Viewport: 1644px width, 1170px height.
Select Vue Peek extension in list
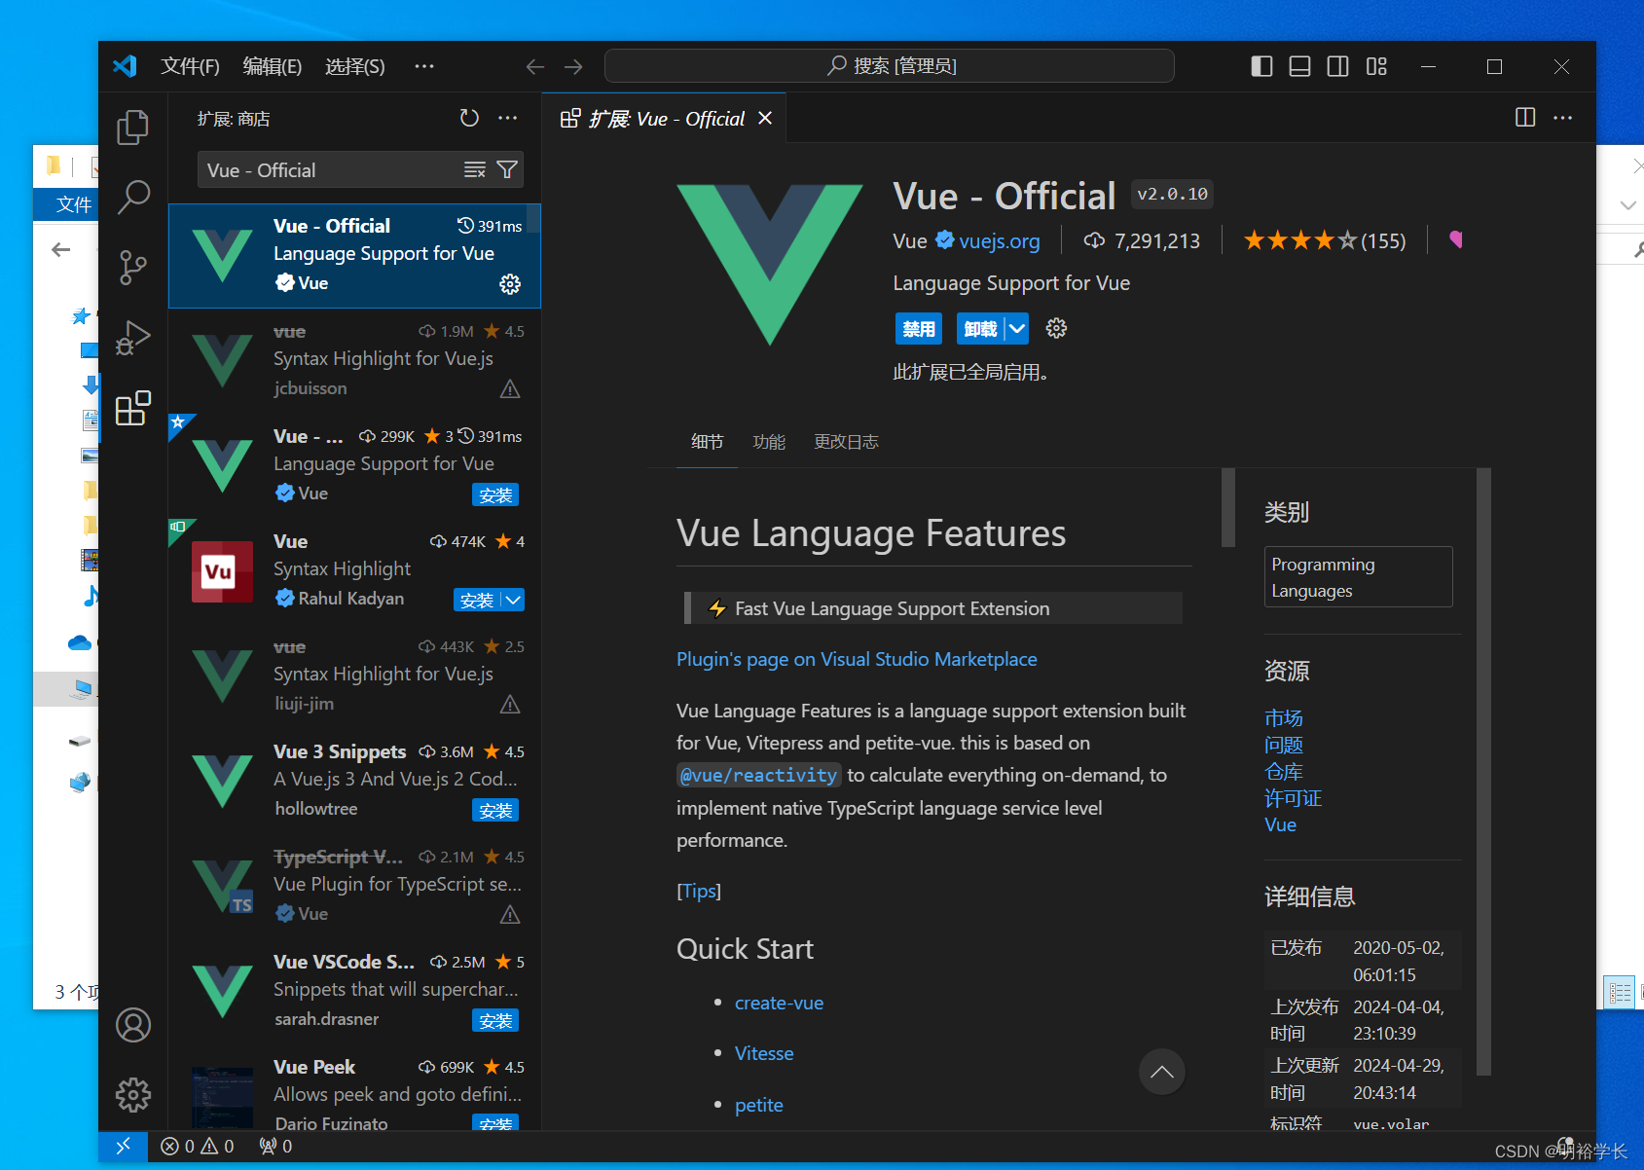(x=354, y=1093)
